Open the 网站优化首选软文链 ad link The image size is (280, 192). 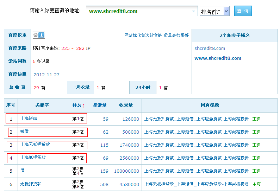pyautogui.click(x=143, y=36)
